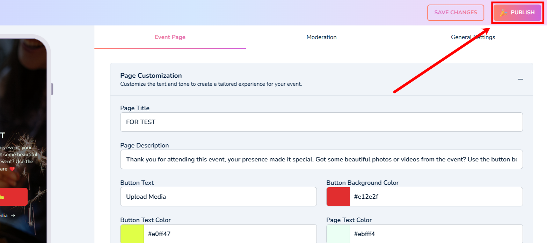
Task: Open the Moderation tab
Action: point(321,37)
